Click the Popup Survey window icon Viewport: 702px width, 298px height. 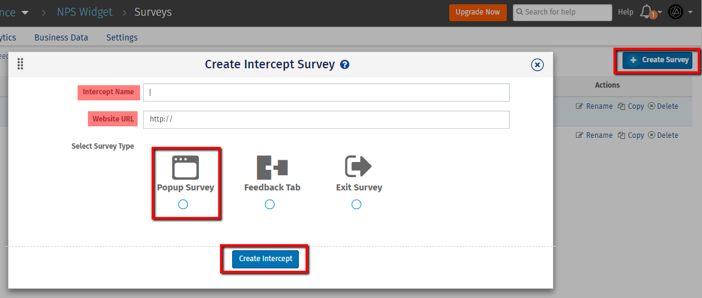[186, 167]
